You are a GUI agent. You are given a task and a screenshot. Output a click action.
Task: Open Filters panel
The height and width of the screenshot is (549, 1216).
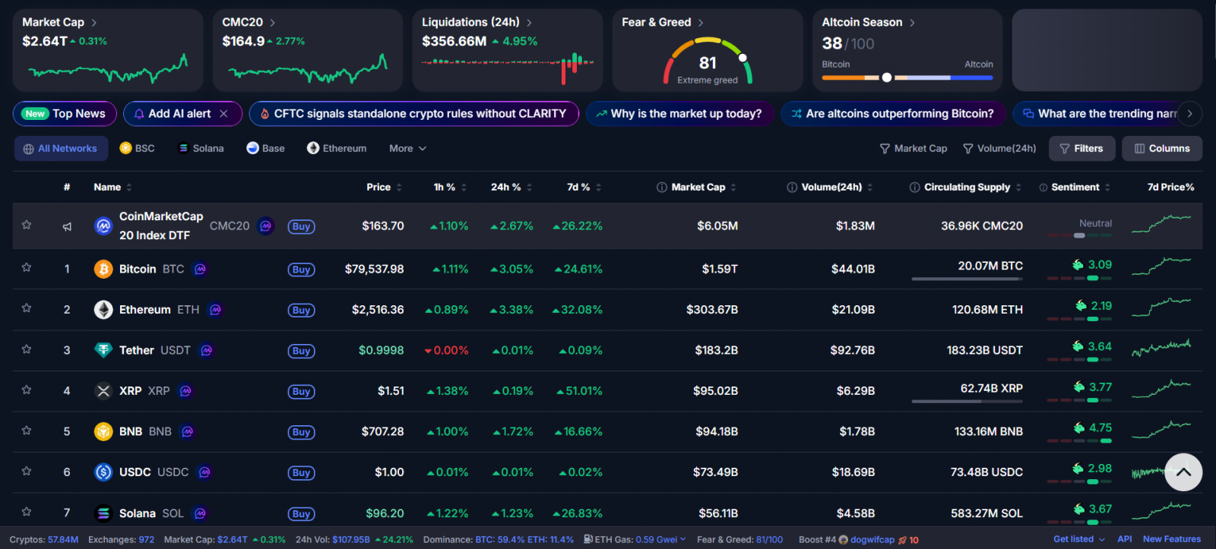[x=1081, y=149]
